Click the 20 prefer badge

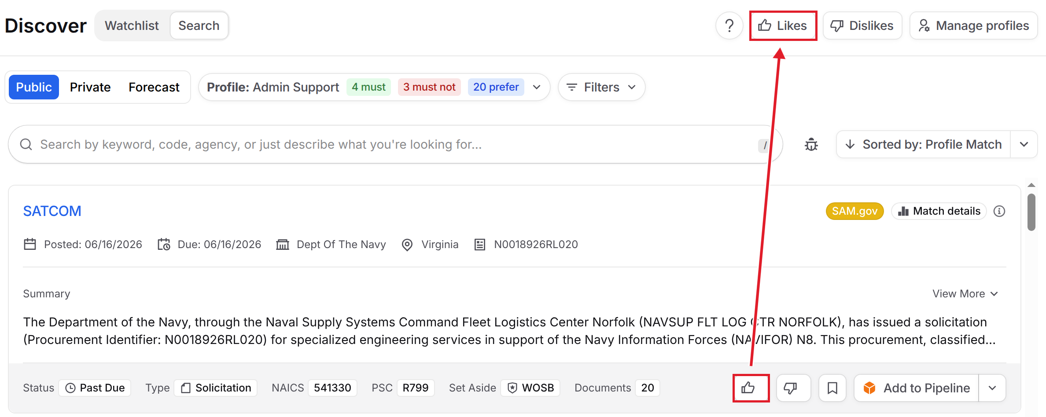pyautogui.click(x=496, y=87)
